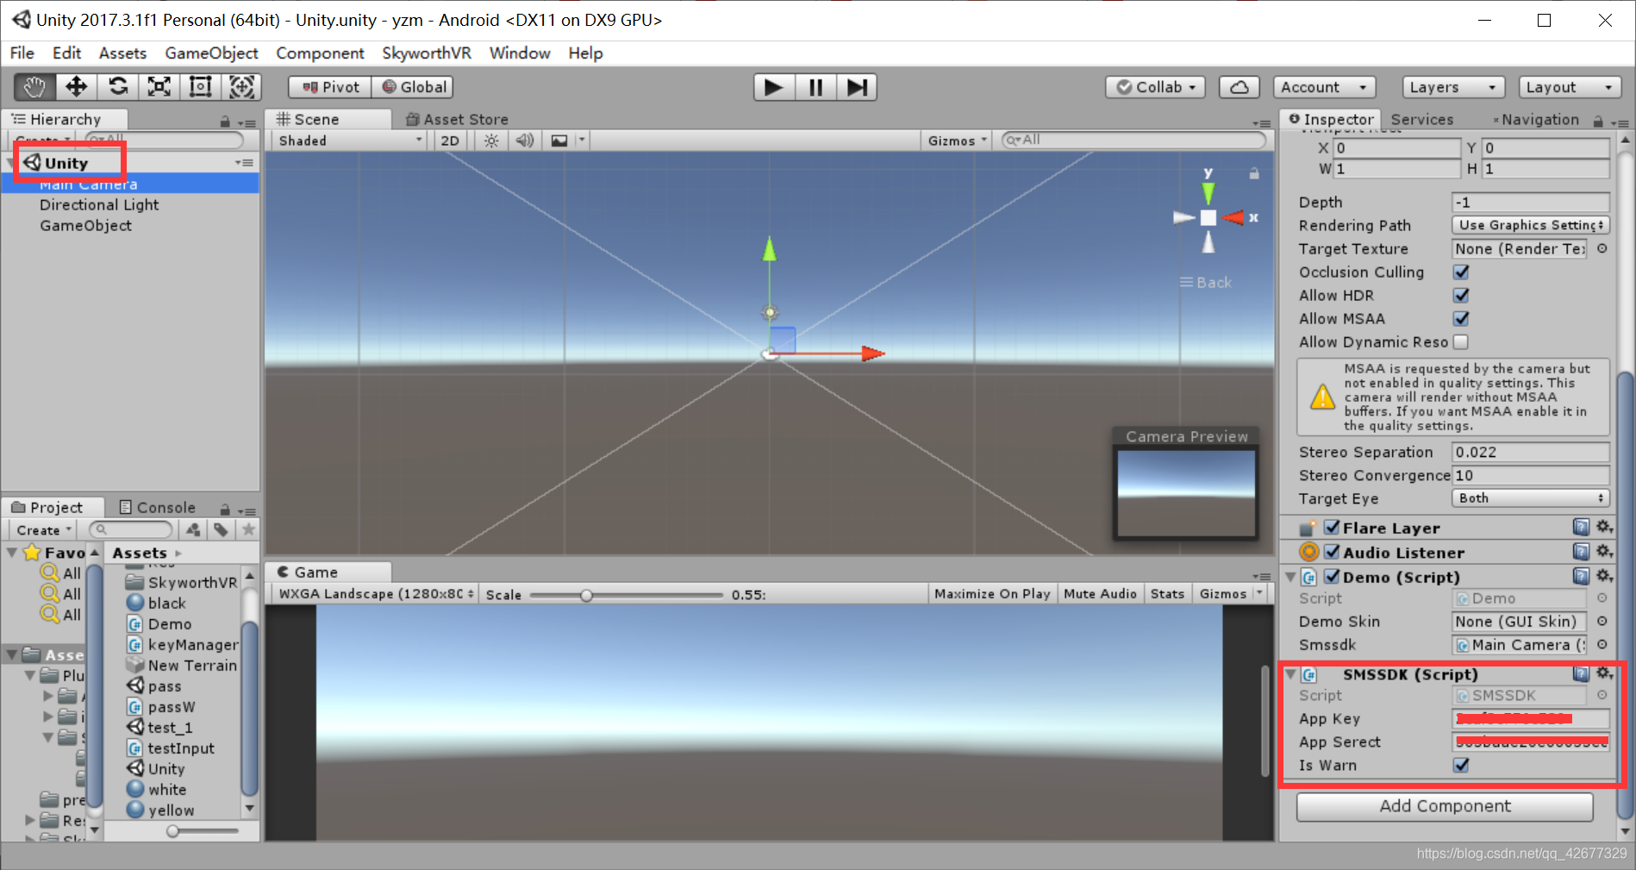Adjust the Game view Scale slider
The height and width of the screenshot is (870, 1636).
pos(587,594)
